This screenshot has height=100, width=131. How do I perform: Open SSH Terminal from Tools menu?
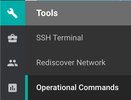[78, 38]
